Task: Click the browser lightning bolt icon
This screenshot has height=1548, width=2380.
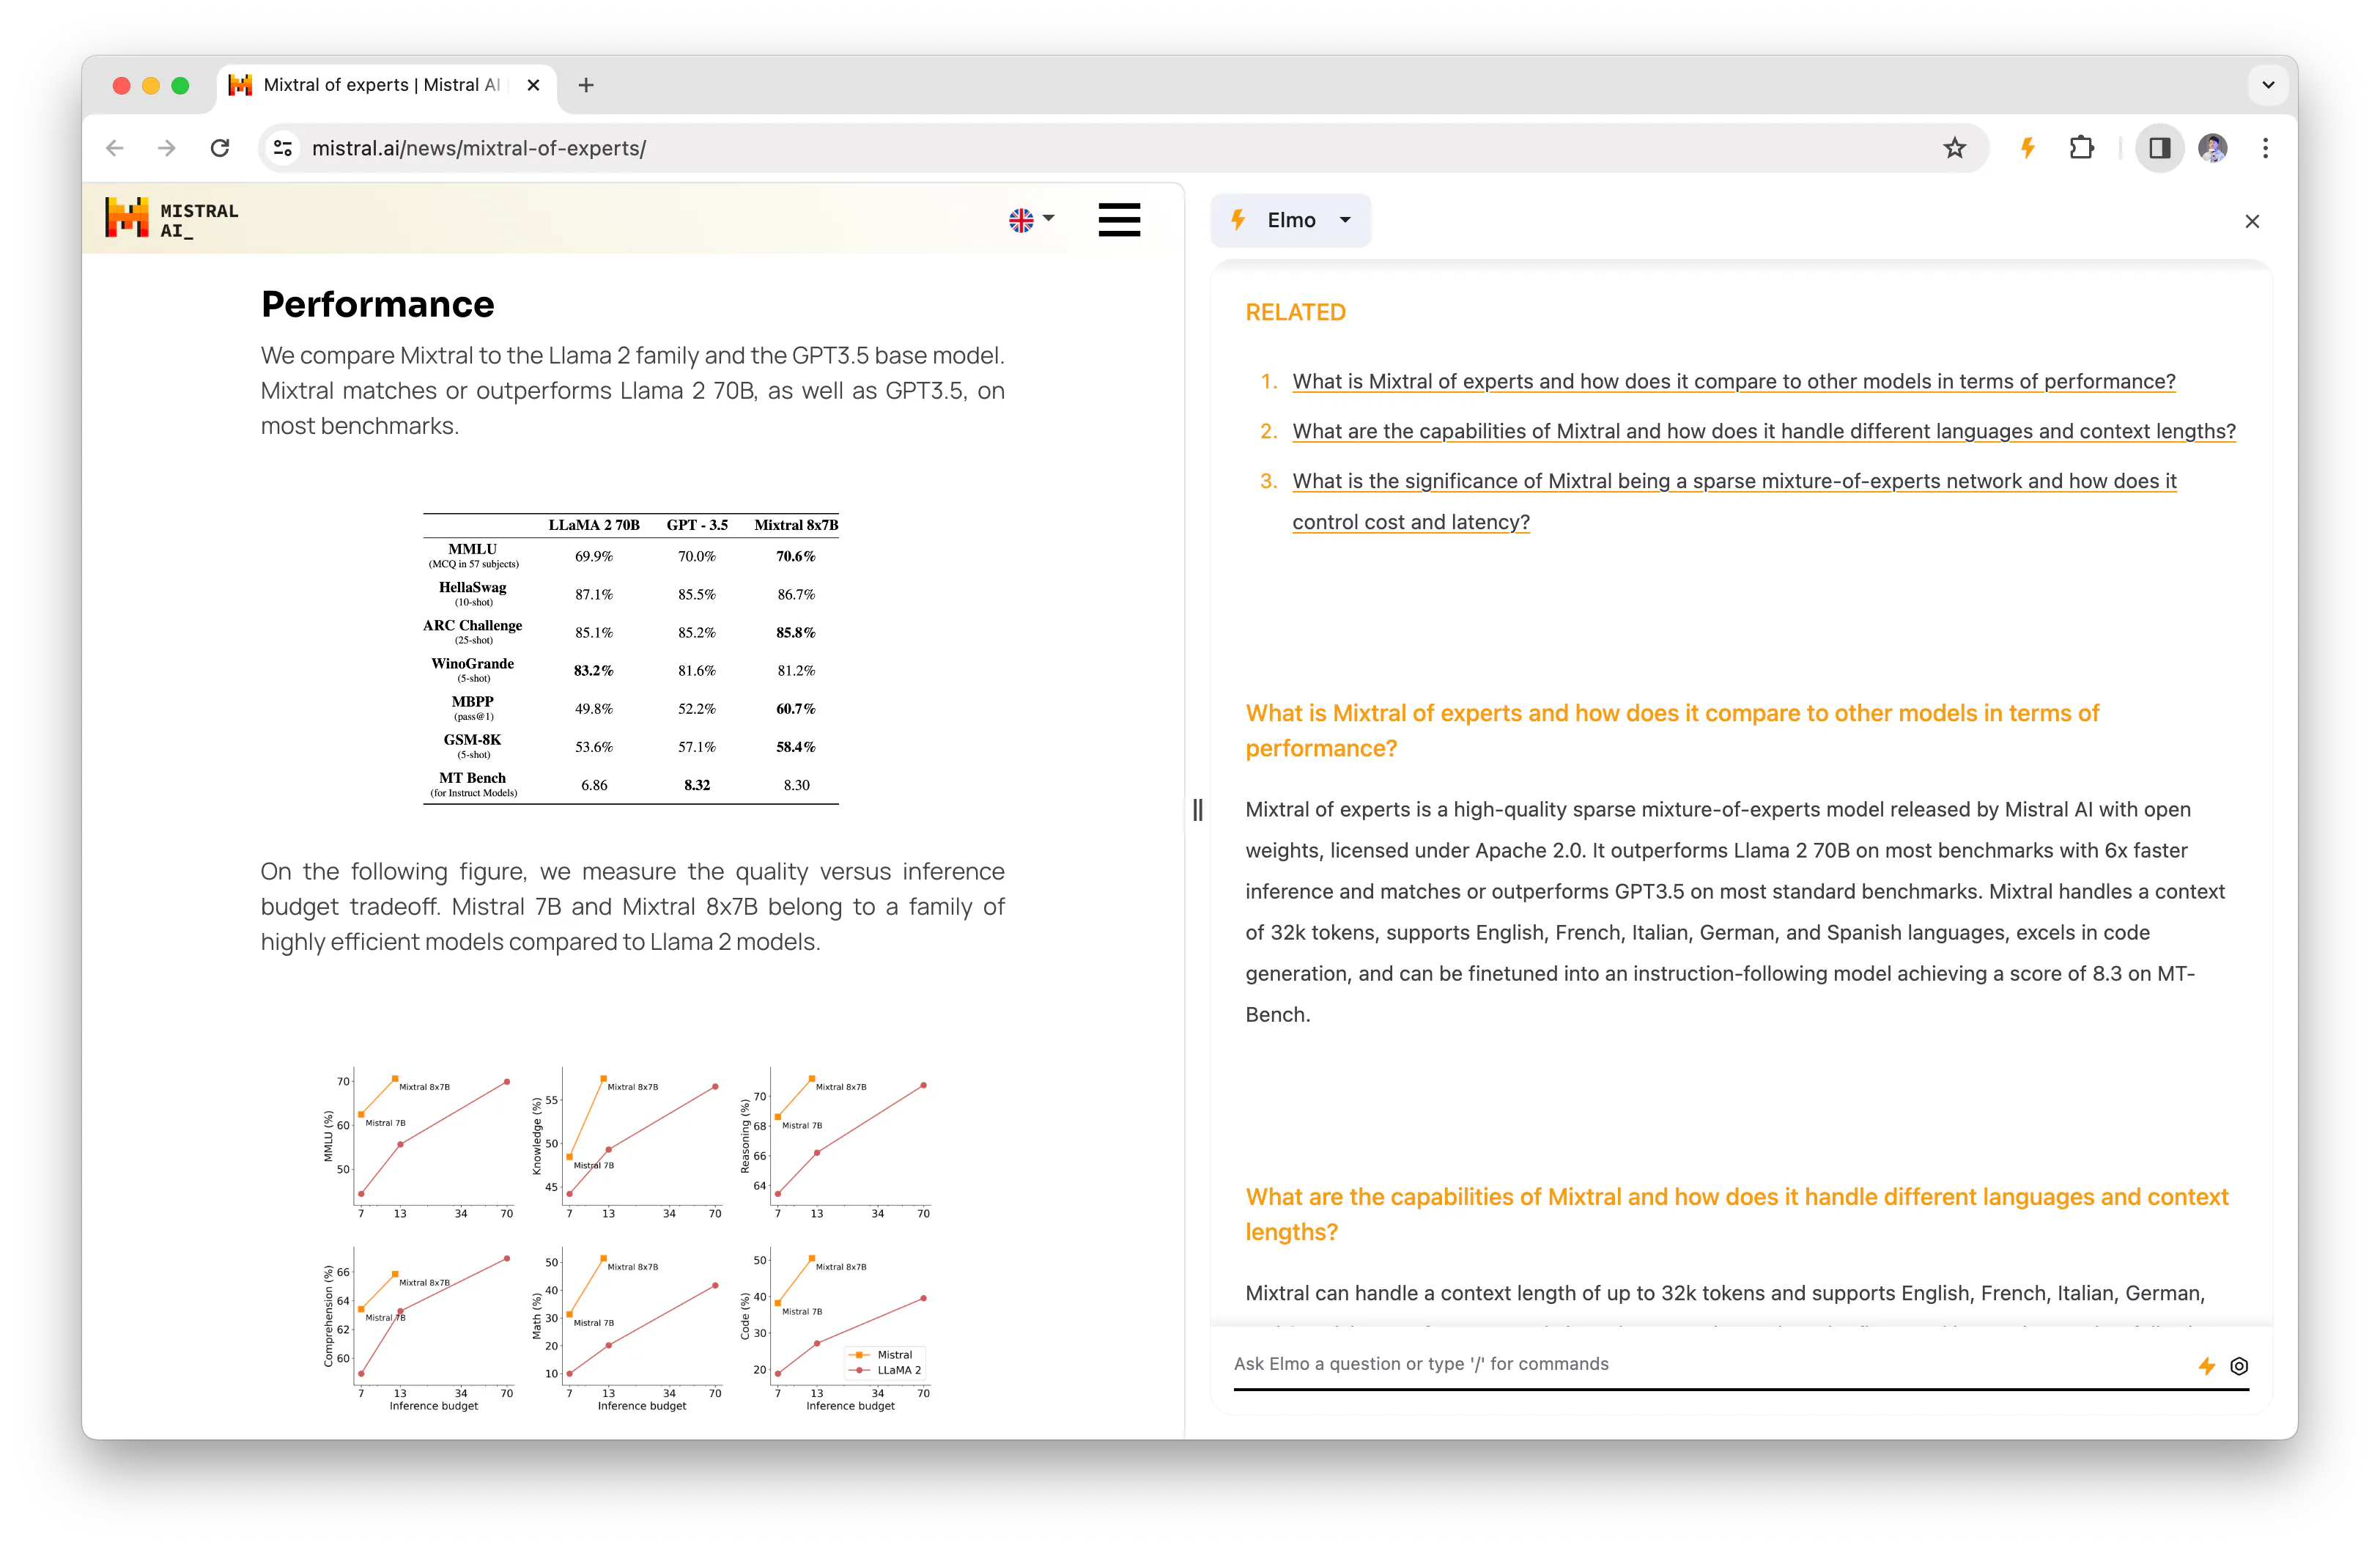Action: (2025, 147)
